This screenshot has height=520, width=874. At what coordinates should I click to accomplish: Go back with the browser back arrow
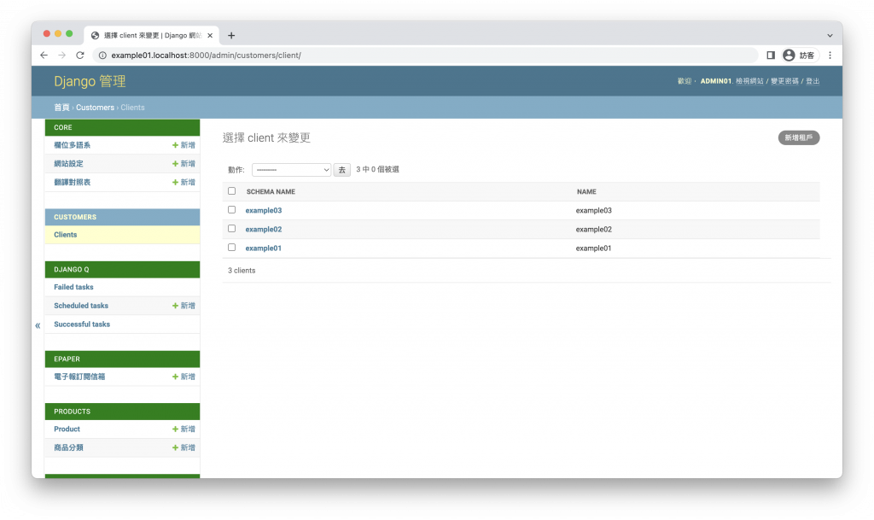pos(44,56)
